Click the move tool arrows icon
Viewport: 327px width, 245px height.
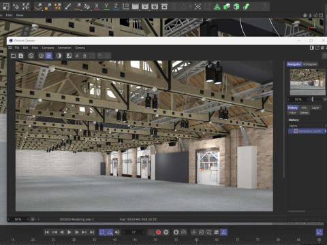tap(16, 6)
